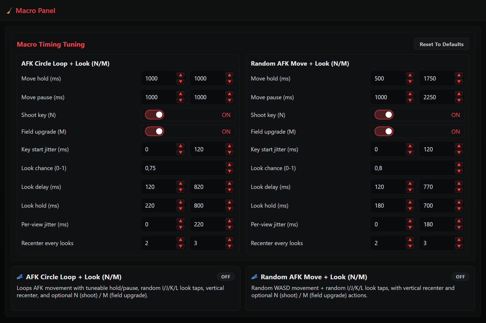Turn off Field upgrade (M) in Random AFK Move
This screenshot has height=323, width=486.
384,131
